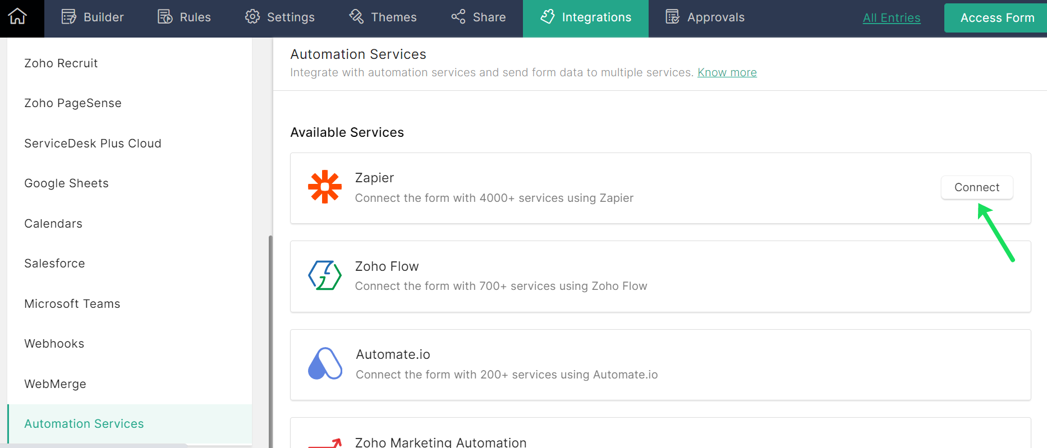Follow the Know more link

pos(727,72)
